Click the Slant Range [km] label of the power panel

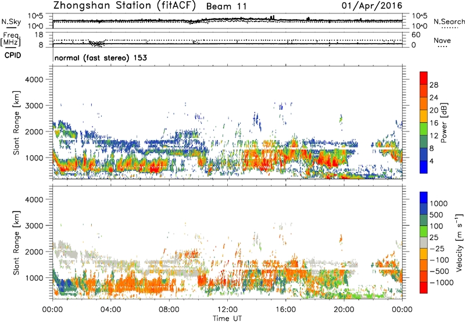16,123
